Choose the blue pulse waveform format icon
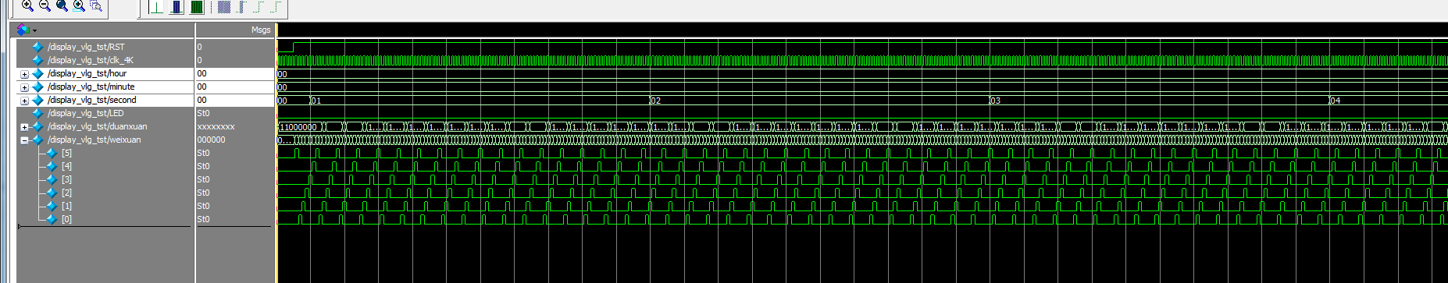Screen dimensions: 1448x283 click(x=177, y=7)
